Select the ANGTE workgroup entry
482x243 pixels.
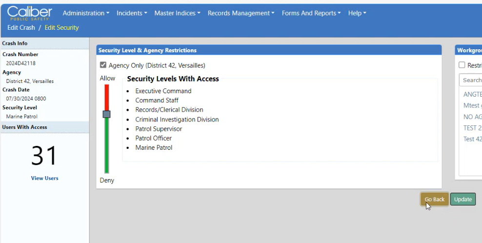pyautogui.click(x=472, y=95)
